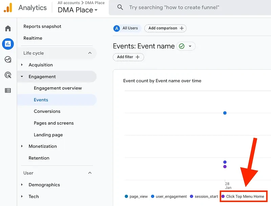Toggle Click Top Menu Home legend dot

click(x=223, y=196)
